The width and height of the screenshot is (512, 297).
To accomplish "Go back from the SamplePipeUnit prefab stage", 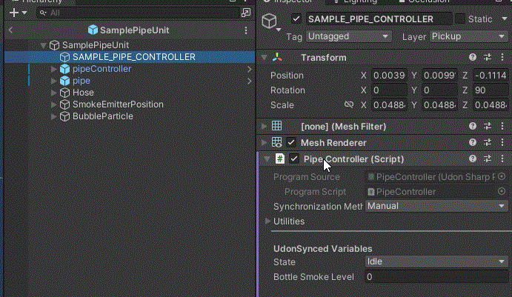I will coord(10,30).
